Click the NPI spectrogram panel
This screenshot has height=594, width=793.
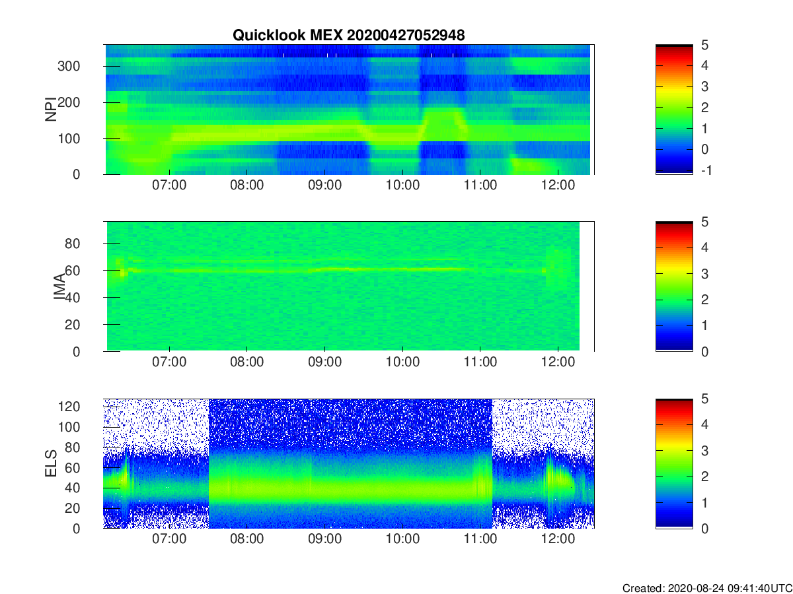point(349,110)
